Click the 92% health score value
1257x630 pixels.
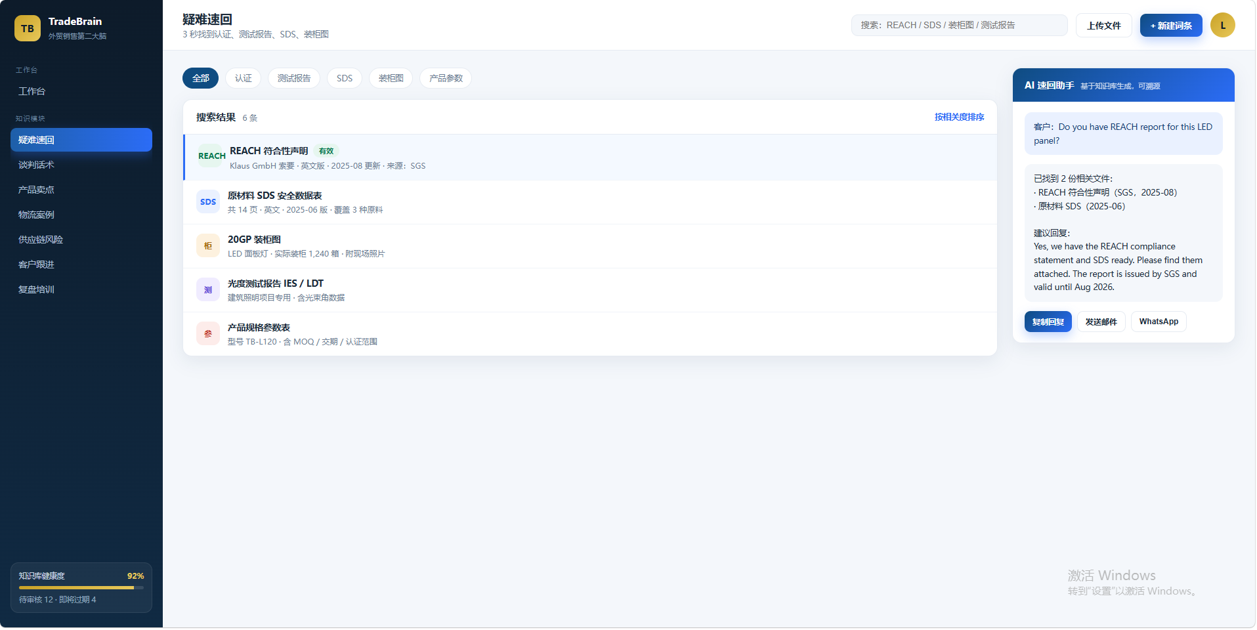click(135, 576)
